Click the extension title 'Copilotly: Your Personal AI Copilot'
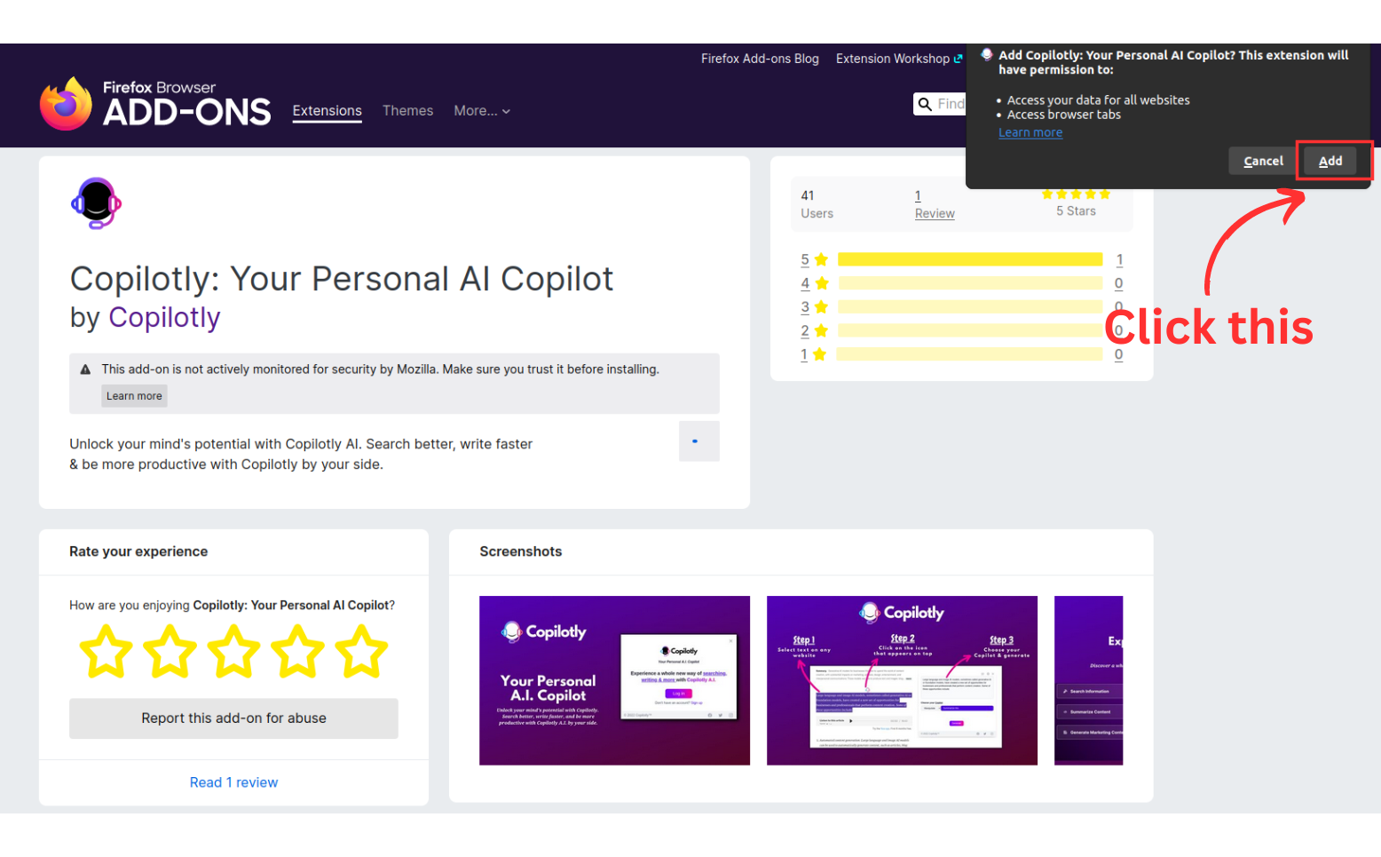The width and height of the screenshot is (1381, 857). pos(342,279)
